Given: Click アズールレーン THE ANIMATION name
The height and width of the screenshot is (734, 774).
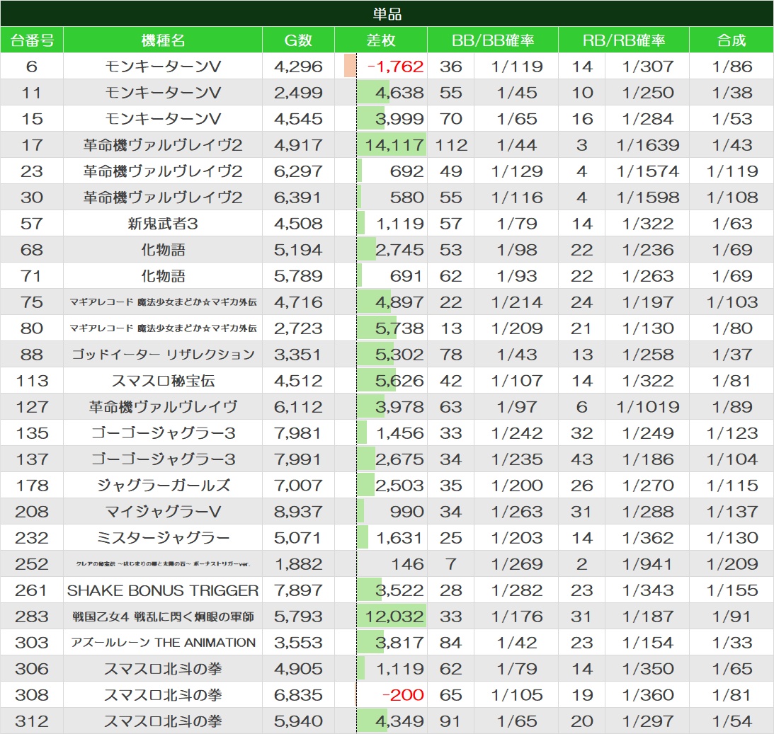Looking at the screenshot, I should [163, 642].
